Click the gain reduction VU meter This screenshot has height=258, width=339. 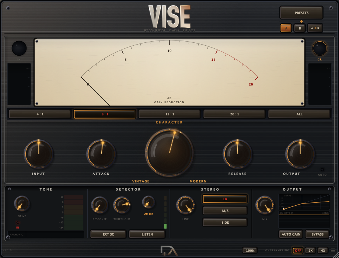[x=169, y=72]
